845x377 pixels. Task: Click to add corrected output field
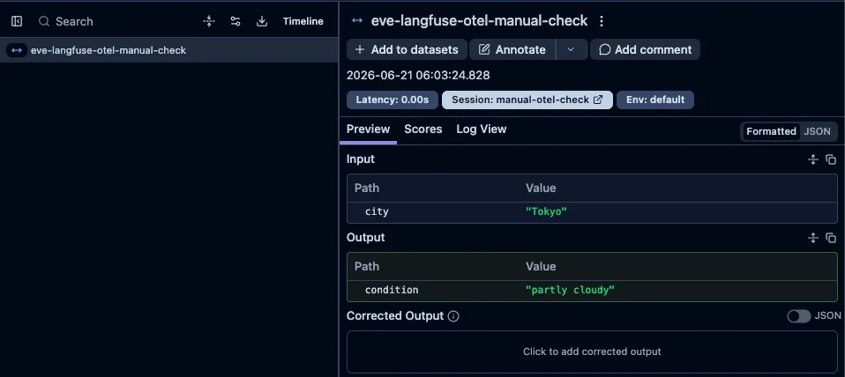click(592, 351)
